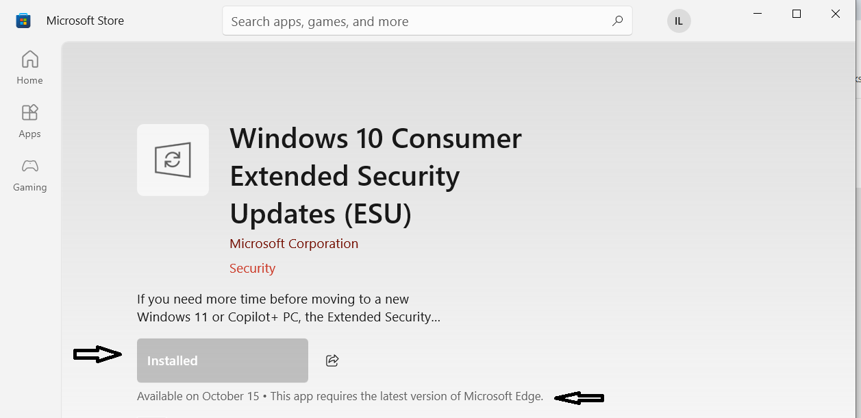Viewport: 861px width, 418px height.
Task: Open the Gaming section
Action: pos(29,174)
